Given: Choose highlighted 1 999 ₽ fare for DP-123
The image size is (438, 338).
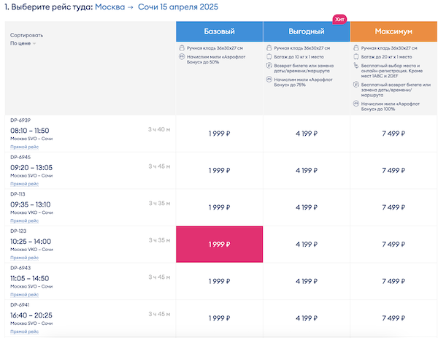Looking at the screenshot, I should pos(219,244).
